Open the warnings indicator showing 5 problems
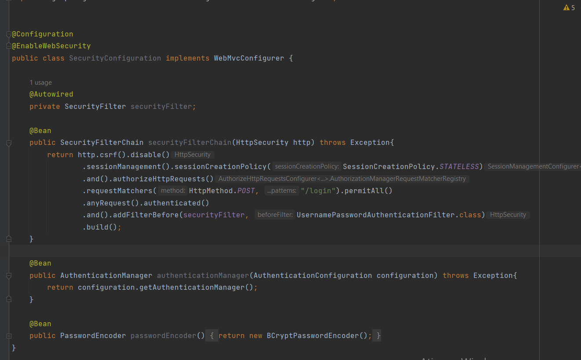581x360 pixels. [569, 7]
